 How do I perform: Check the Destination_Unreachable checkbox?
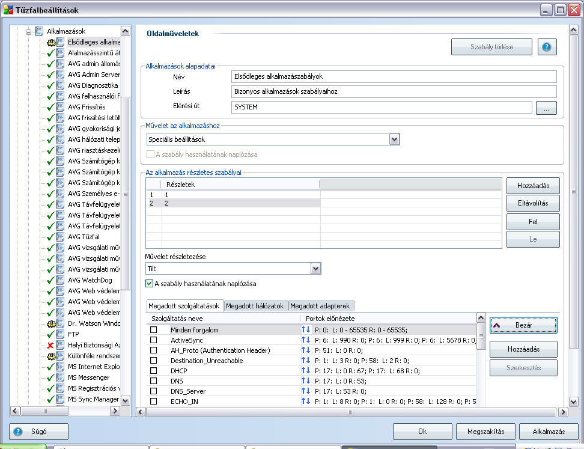pos(153,360)
